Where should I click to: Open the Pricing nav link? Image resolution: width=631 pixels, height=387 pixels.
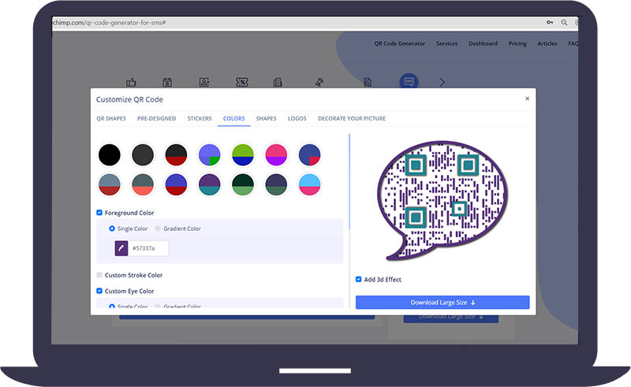click(x=517, y=43)
